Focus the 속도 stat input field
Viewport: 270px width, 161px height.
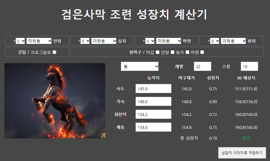[x=153, y=89]
